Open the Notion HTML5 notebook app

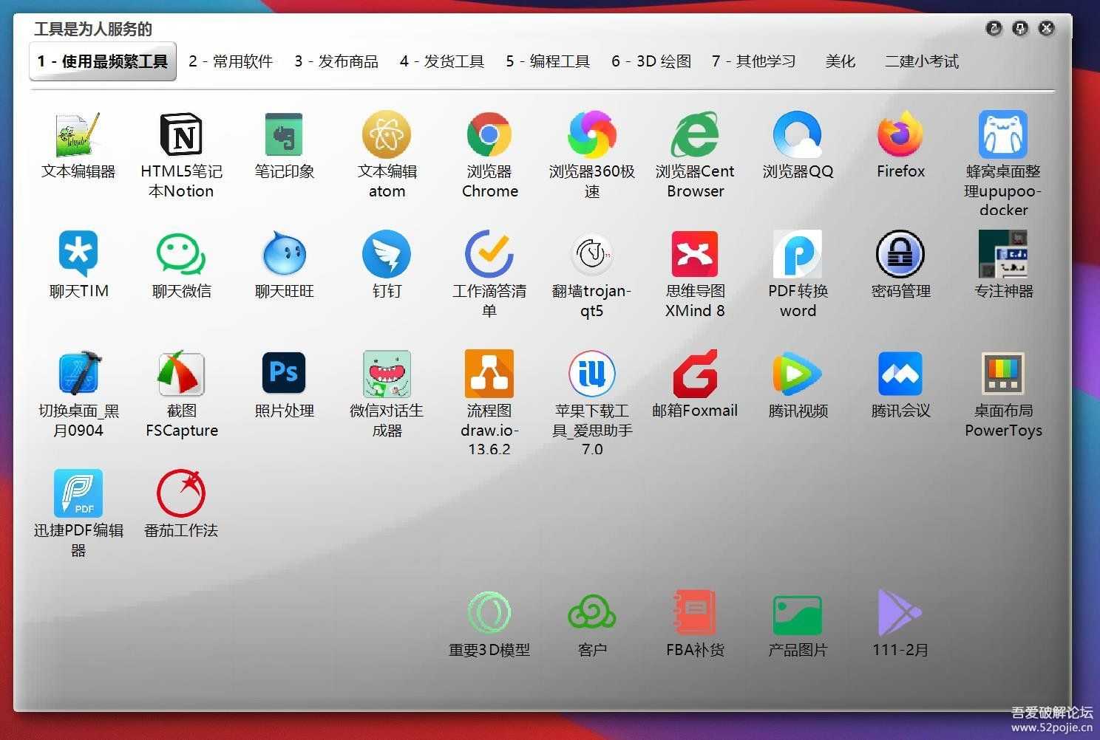pyautogui.click(x=181, y=135)
